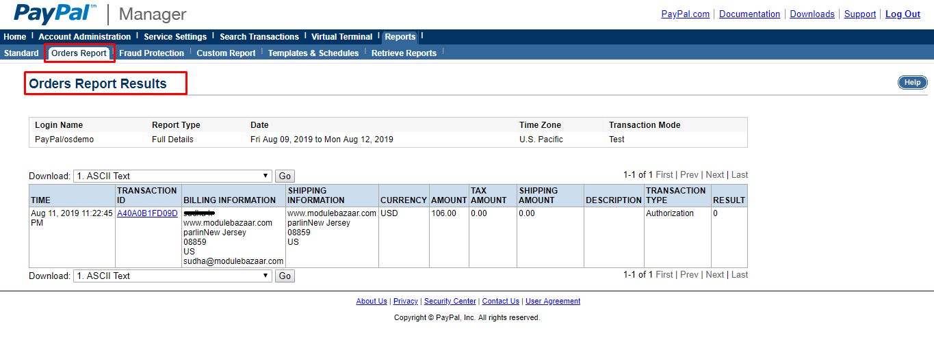Viewport: 934px width, 344px height.
Task: Click Last in the bottom pagination
Action: [x=740, y=275]
